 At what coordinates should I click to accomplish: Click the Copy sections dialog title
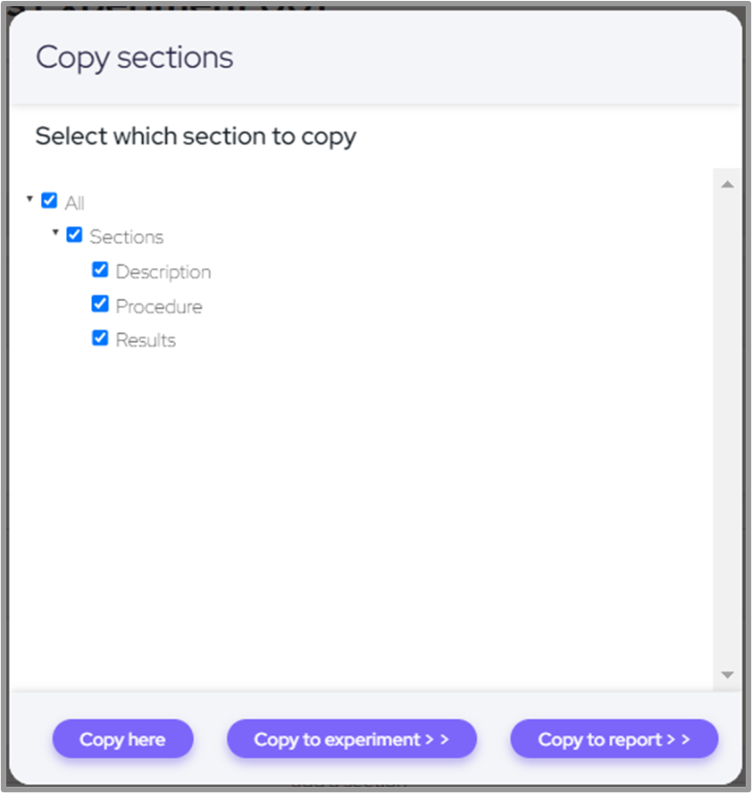[135, 57]
